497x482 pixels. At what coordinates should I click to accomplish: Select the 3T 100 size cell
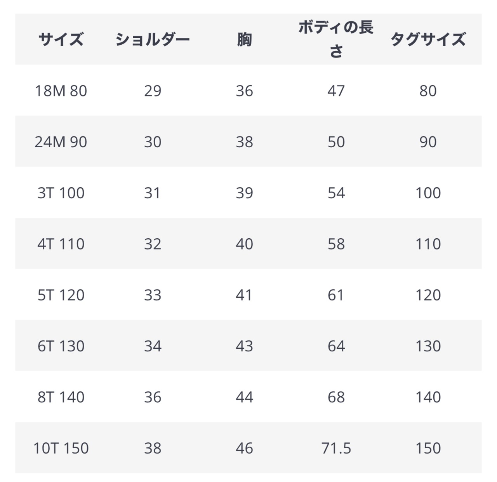61,193
